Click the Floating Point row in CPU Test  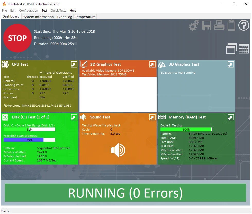(x=39, y=85)
